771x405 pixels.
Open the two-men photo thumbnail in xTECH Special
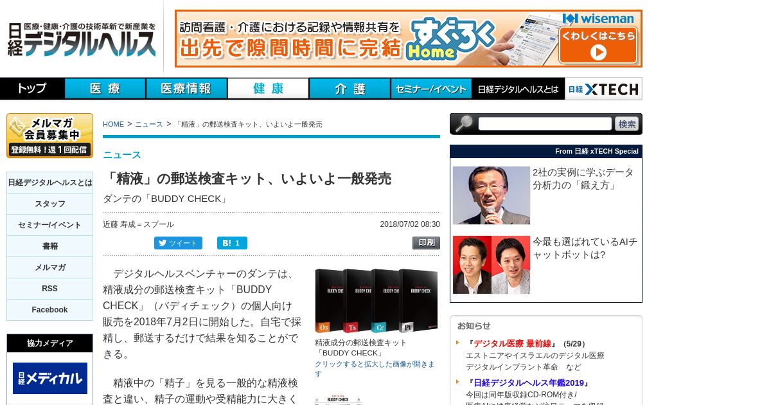click(492, 265)
